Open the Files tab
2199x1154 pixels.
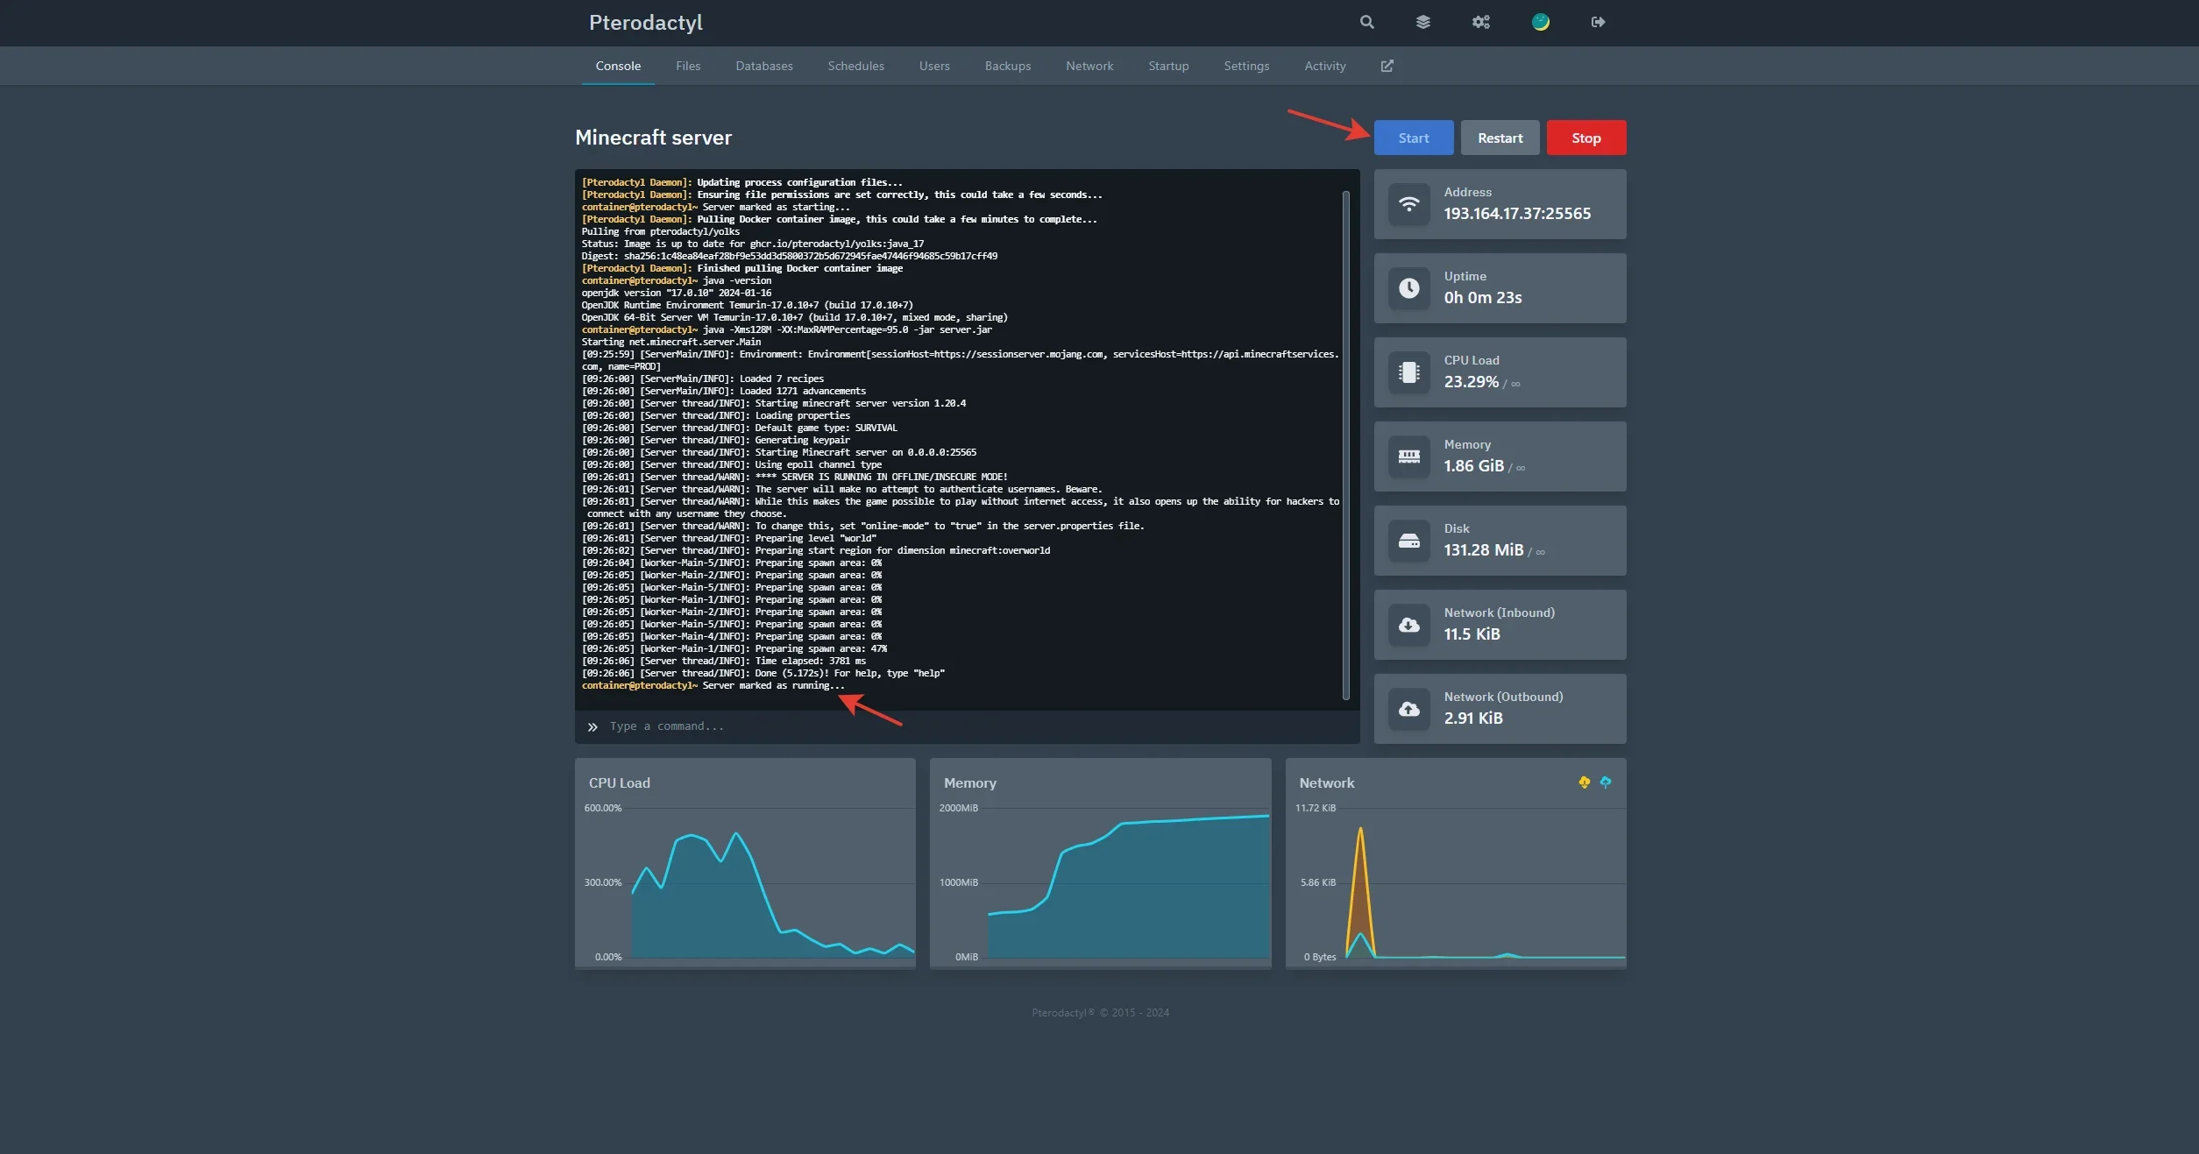coord(688,66)
